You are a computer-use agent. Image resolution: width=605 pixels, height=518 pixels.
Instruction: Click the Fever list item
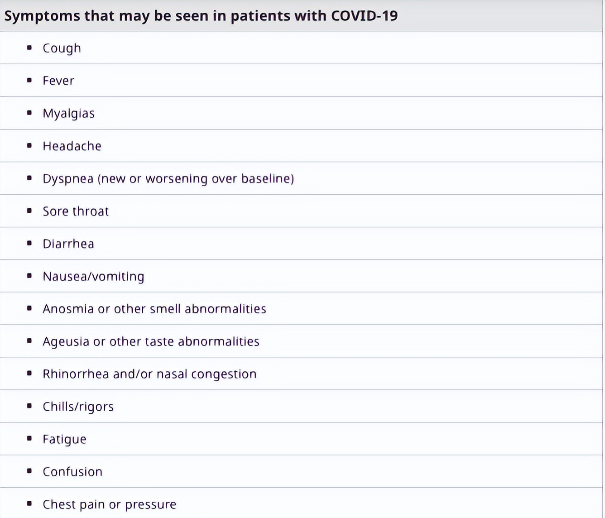pyautogui.click(x=58, y=81)
